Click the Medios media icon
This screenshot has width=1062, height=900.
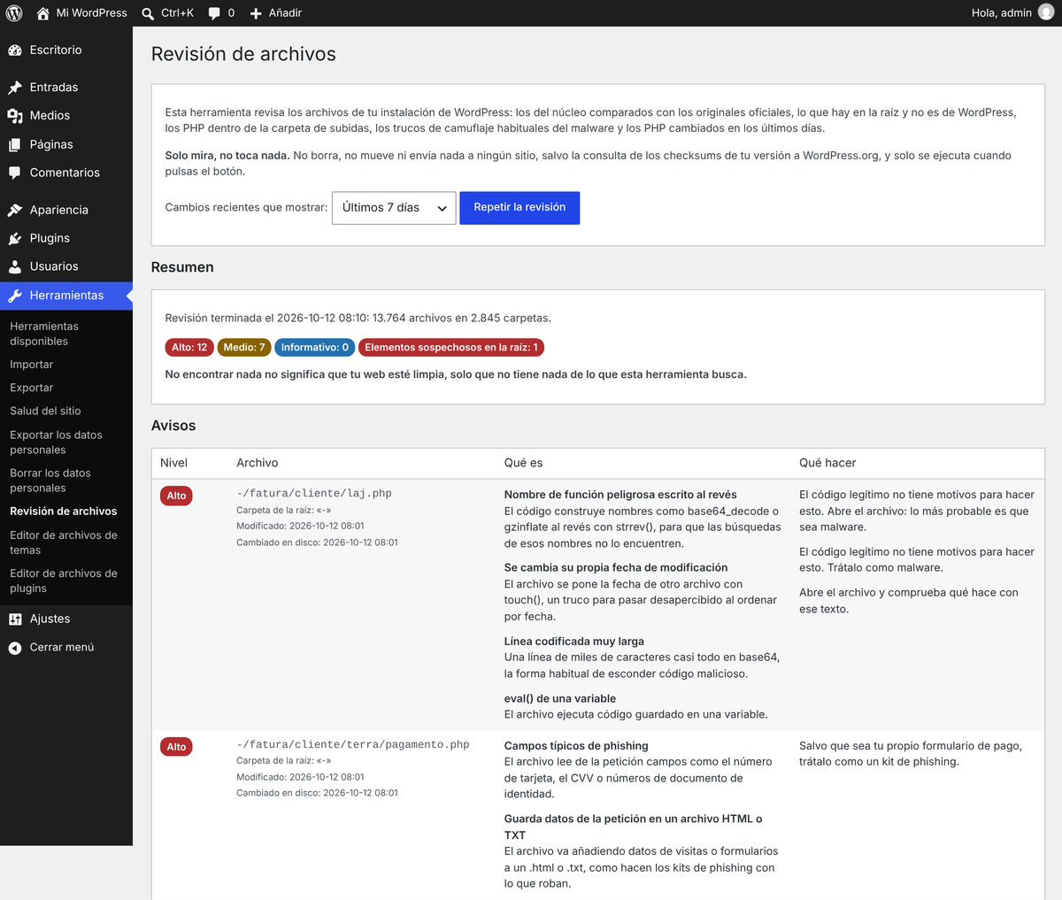pos(15,116)
